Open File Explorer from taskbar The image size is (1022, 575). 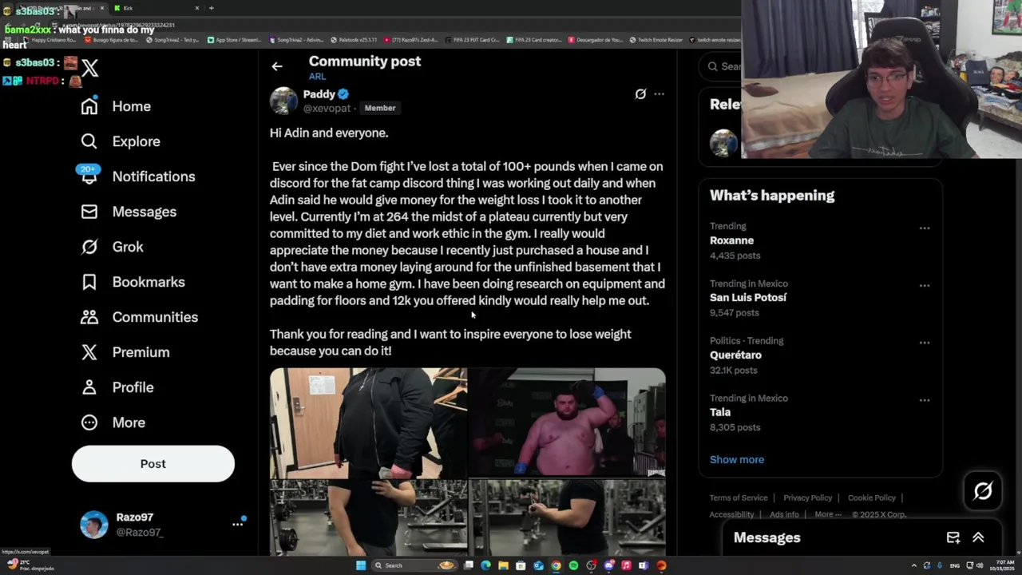tap(503, 565)
